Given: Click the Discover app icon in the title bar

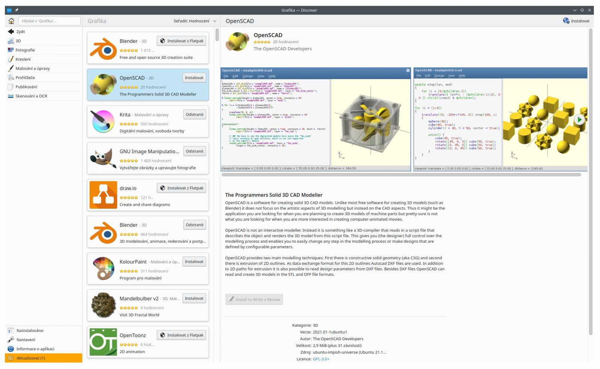Looking at the screenshot, I should pyautogui.click(x=9, y=10).
